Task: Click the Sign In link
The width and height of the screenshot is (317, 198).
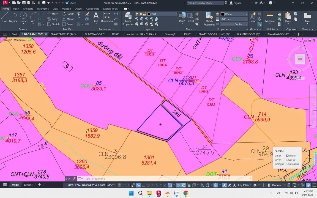Action: [237, 3]
